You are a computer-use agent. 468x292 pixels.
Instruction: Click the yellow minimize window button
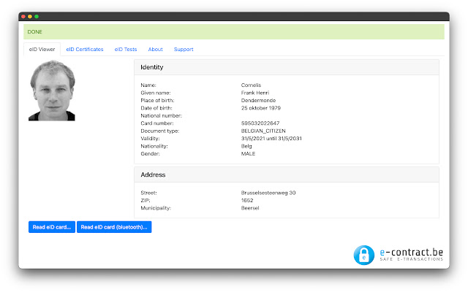point(30,16)
